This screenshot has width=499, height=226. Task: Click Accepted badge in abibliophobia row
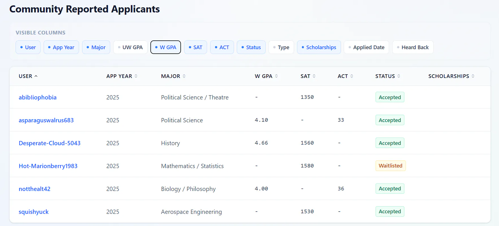pyautogui.click(x=390, y=97)
